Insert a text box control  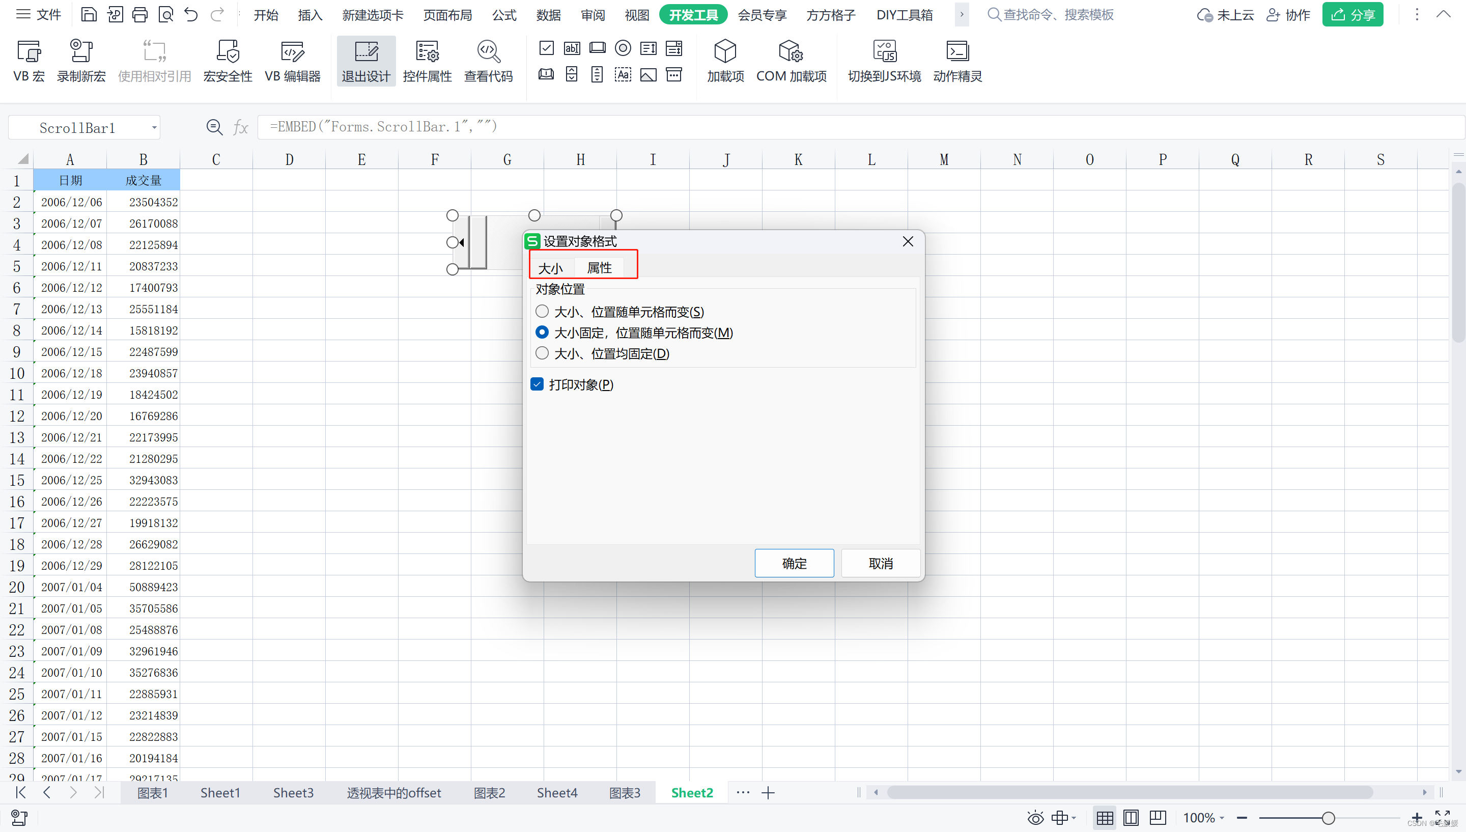point(572,48)
